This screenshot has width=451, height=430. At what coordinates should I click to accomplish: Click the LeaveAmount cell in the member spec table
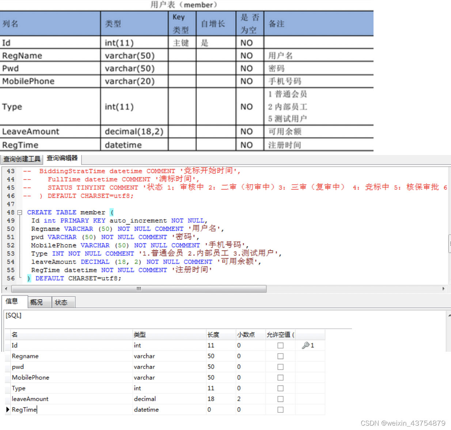50,132
